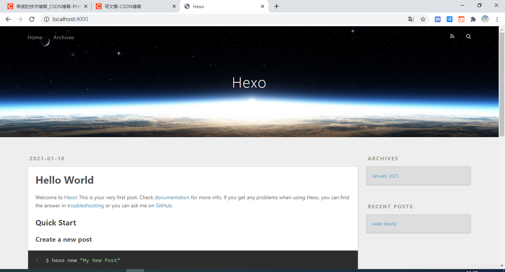505x272 pixels.
Task: Click the RECENT POSTS widget heading
Action: (x=390, y=207)
